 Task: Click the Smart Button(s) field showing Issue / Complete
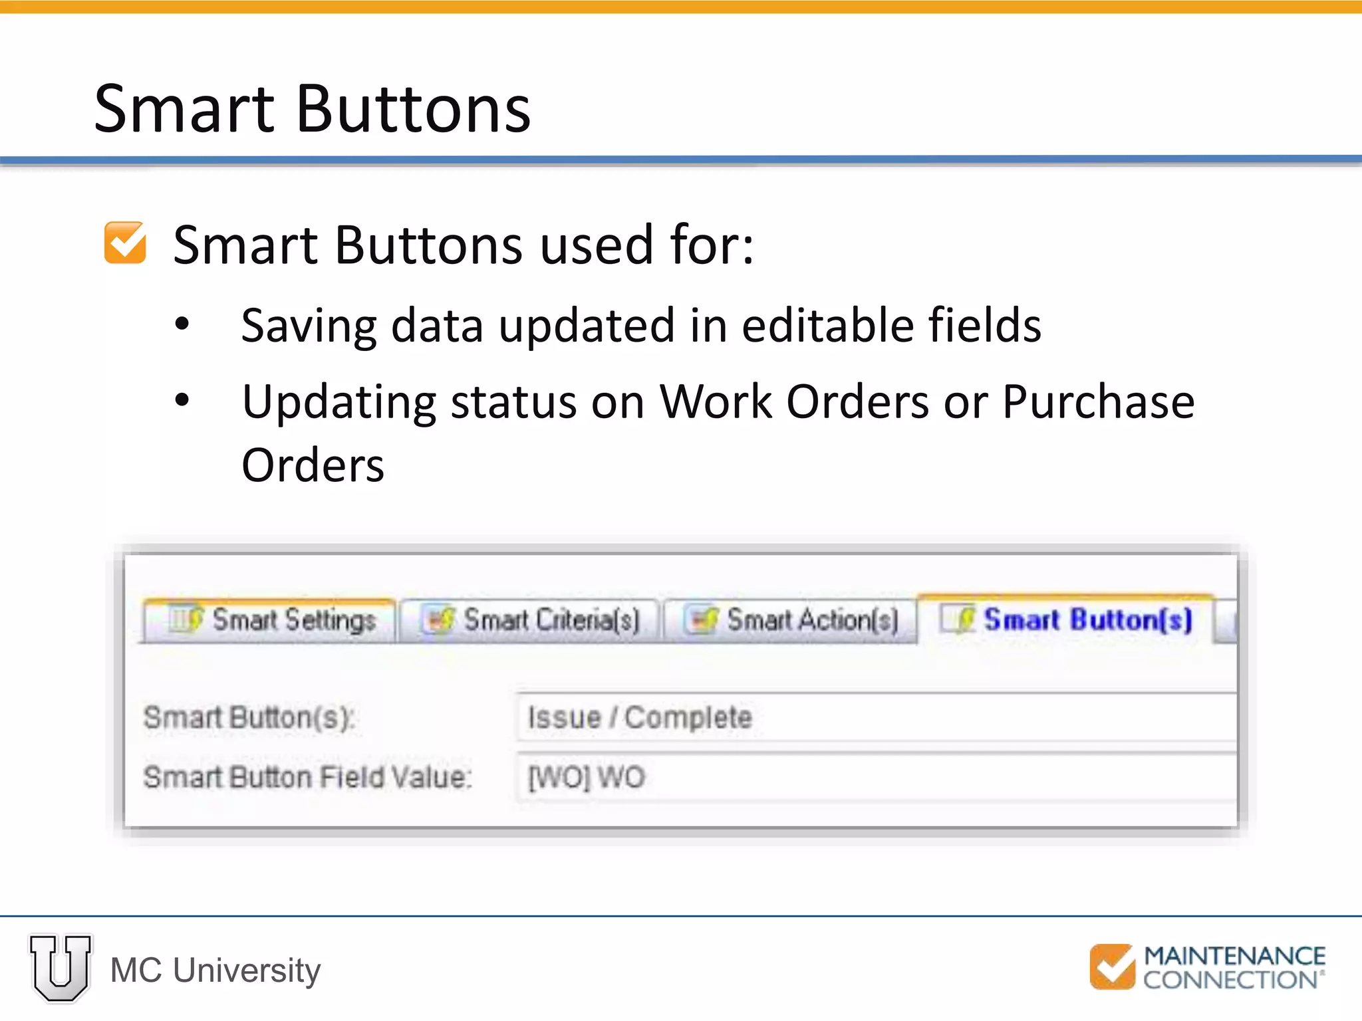pos(877,717)
